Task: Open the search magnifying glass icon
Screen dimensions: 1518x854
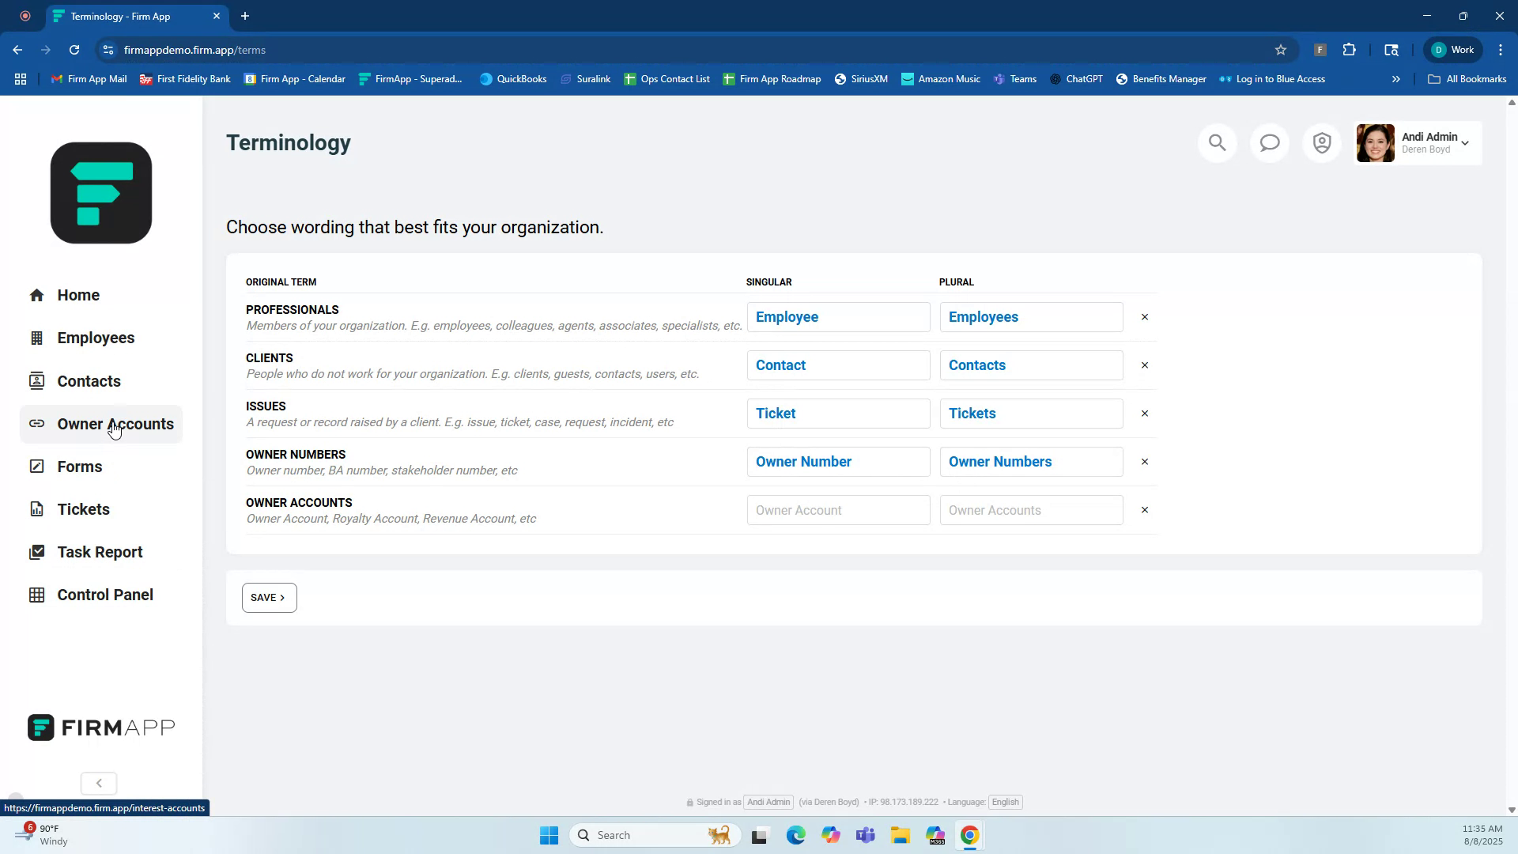Action: coord(1217,143)
